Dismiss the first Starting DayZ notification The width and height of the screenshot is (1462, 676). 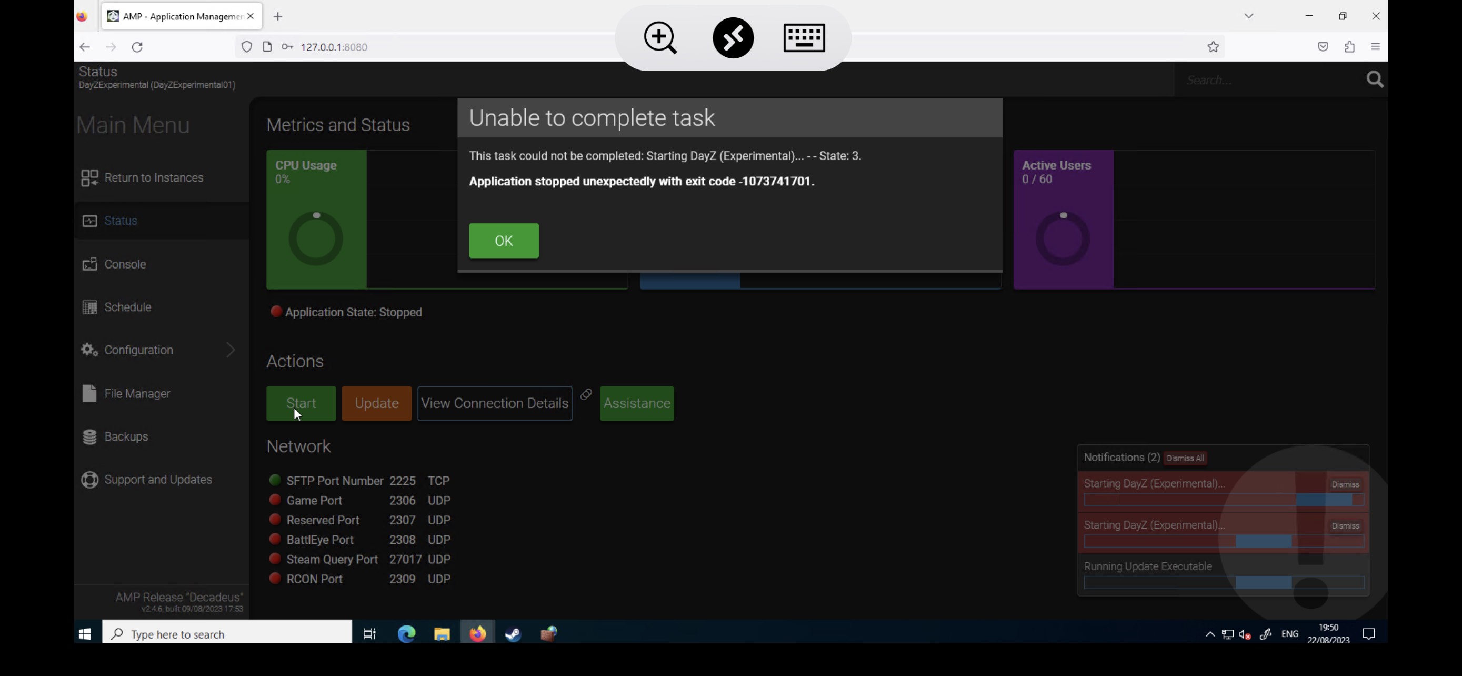[x=1345, y=484]
